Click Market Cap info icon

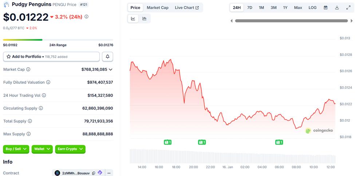28,69
